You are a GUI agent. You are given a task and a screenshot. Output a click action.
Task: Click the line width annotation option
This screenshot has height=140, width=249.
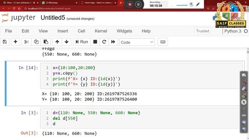[x=244, y=115]
